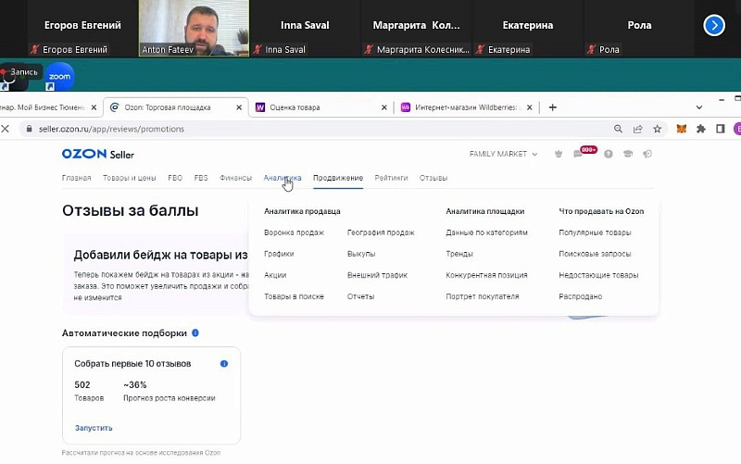Viewport: 741px width, 464px height.
Task: Select Inna Saval participant tile
Action: [305, 29]
